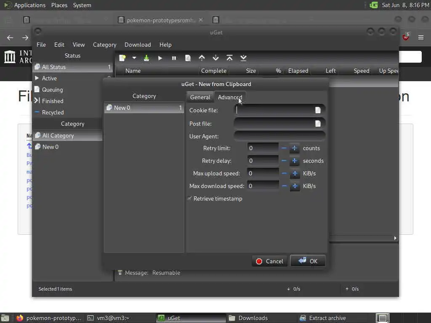Viewport: 431px width, 323px height.
Task: Open the Places menu in top panel
Action: [59, 5]
